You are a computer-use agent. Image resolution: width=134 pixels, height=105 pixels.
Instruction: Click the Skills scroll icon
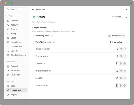[x=8, y=86]
